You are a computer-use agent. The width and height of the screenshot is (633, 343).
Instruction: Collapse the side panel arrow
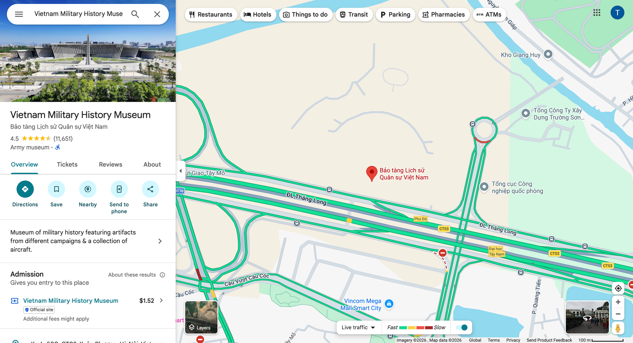pos(181,171)
